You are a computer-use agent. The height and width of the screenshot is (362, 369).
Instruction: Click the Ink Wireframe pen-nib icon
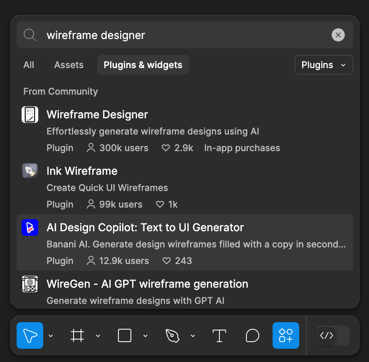[30, 171]
